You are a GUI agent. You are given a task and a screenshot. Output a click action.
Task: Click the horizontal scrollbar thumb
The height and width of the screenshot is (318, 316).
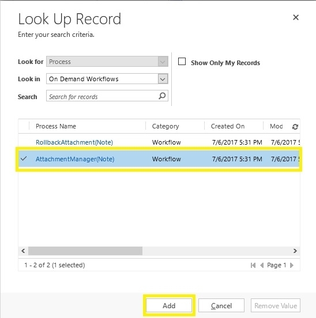tap(85, 251)
